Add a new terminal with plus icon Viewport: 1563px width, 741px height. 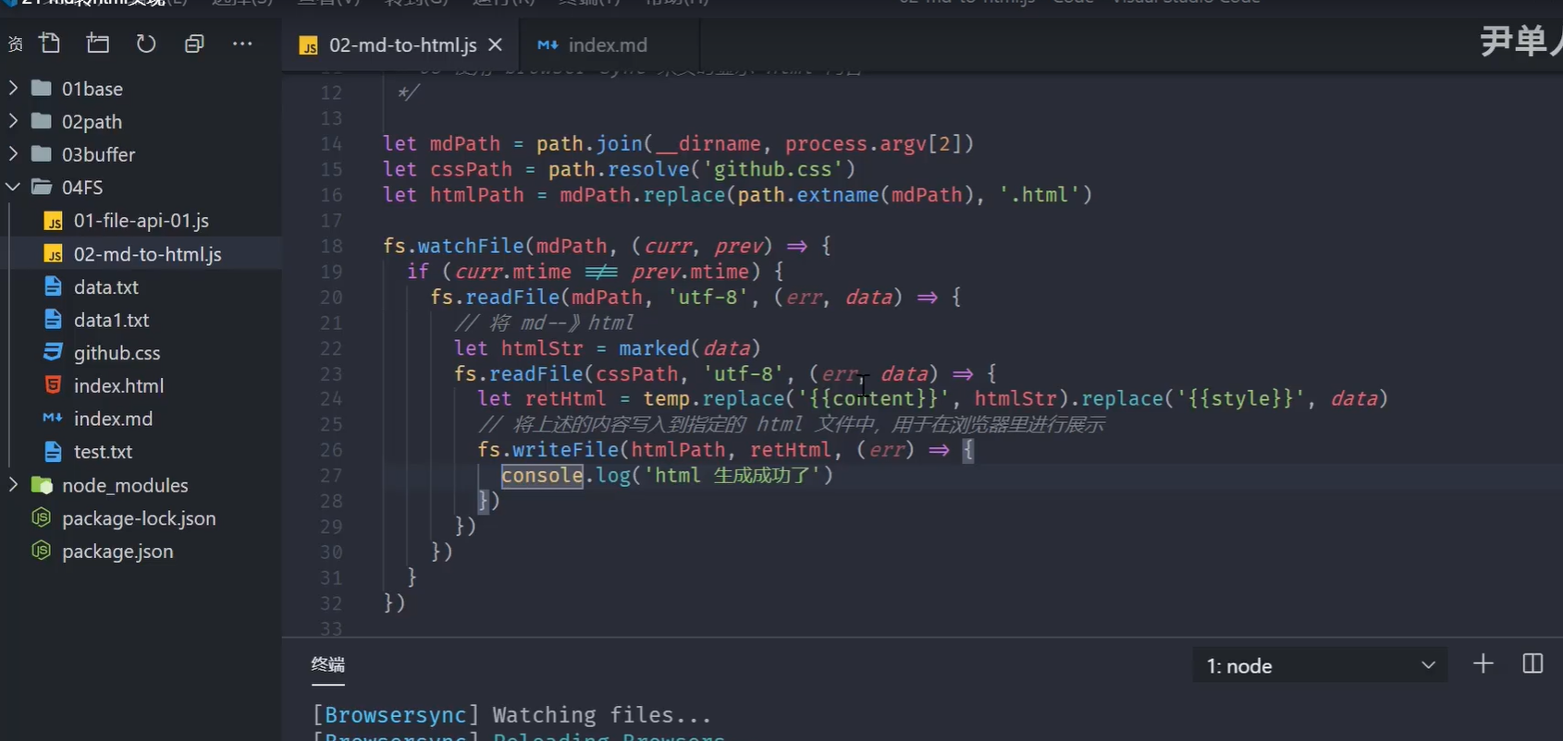coord(1483,664)
